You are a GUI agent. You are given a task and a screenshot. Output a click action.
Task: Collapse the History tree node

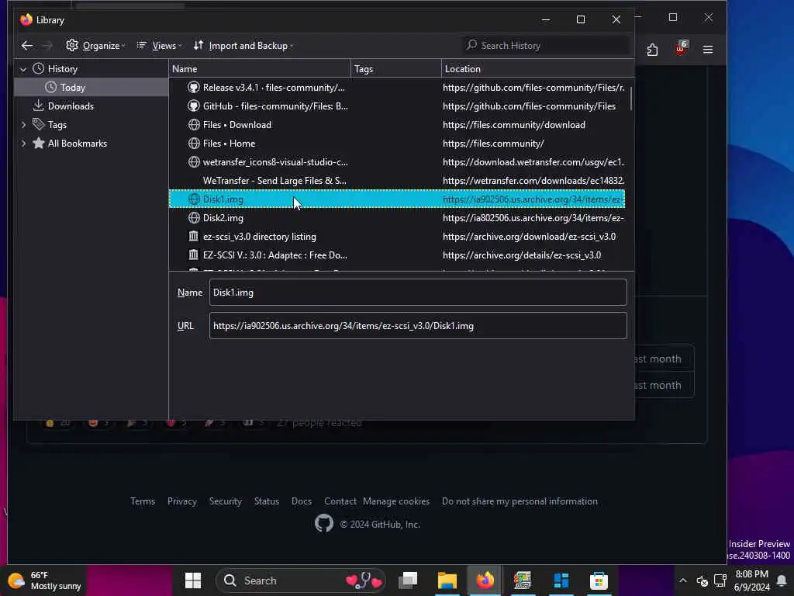pos(22,69)
